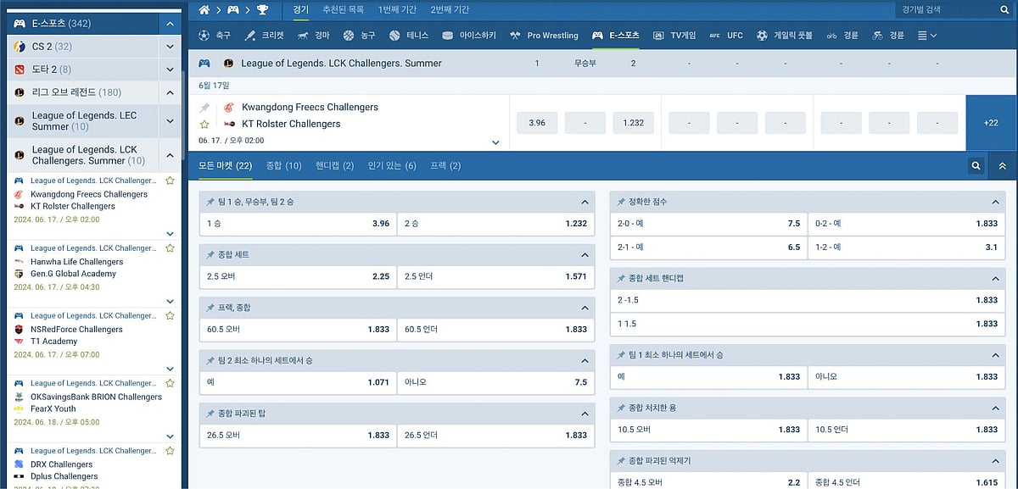Pin the 정확한 점수 market
The image size is (1018, 489).
coord(621,202)
